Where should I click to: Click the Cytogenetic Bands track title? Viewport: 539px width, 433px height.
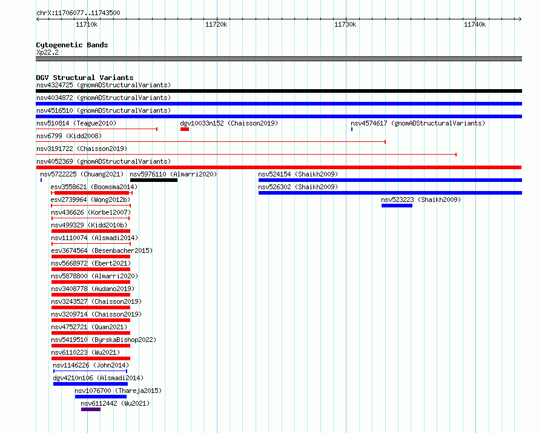click(72, 45)
